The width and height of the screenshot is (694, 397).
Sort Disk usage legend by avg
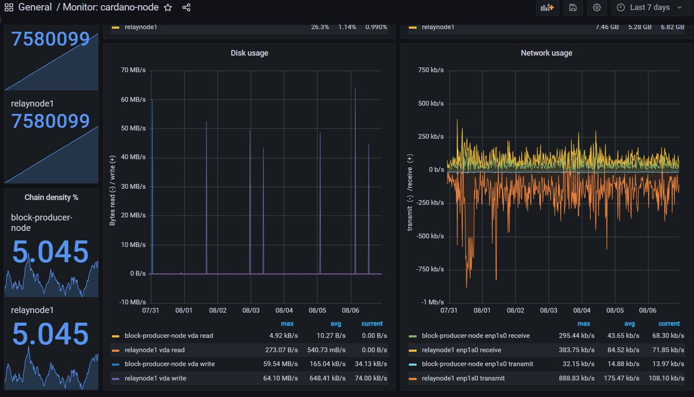click(337, 324)
